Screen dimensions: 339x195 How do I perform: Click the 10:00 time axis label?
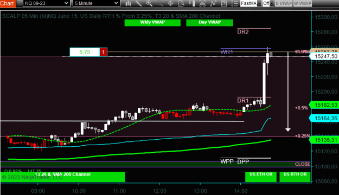79,191
